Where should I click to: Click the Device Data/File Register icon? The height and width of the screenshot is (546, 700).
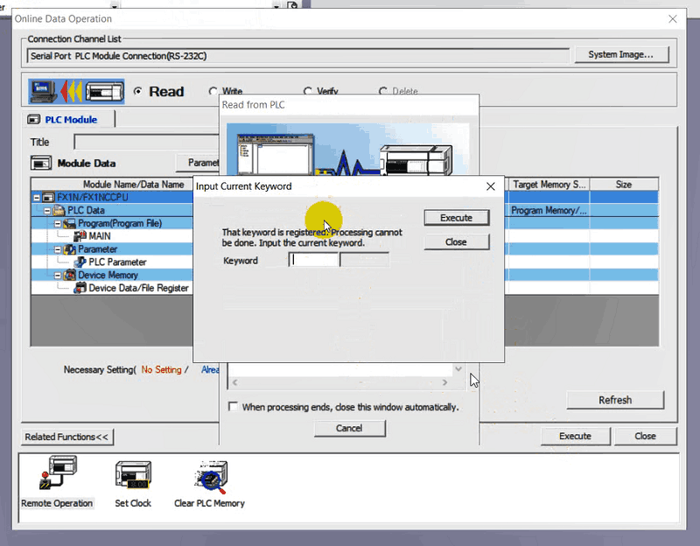80,288
